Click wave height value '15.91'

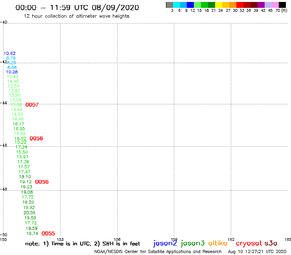coord(22,157)
